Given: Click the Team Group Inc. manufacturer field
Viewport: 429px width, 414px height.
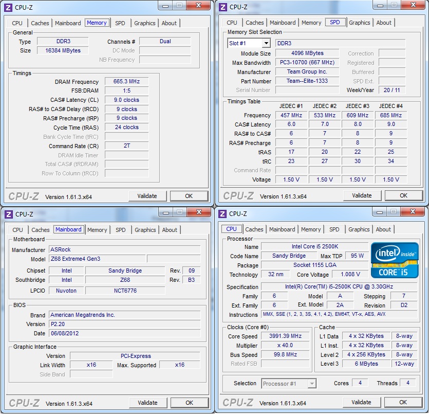Looking at the screenshot, I should (x=307, y=71).
